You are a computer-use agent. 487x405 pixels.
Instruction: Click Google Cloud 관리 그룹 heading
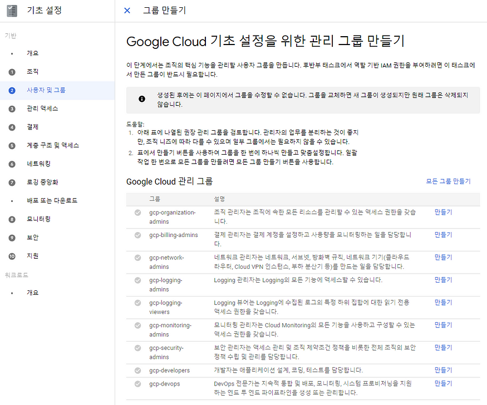169,181
